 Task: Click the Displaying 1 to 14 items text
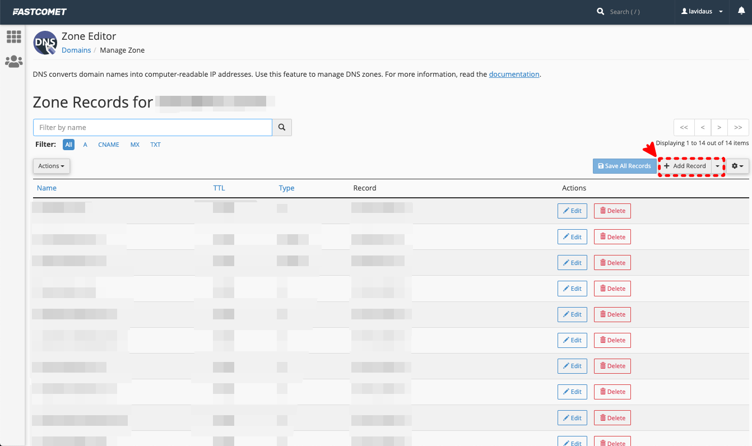702,143
